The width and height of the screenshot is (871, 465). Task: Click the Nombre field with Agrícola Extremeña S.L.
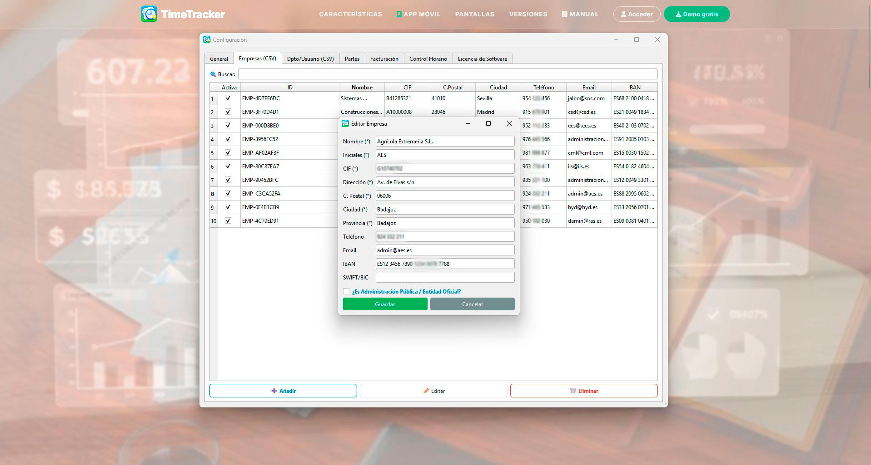point(445,141)
